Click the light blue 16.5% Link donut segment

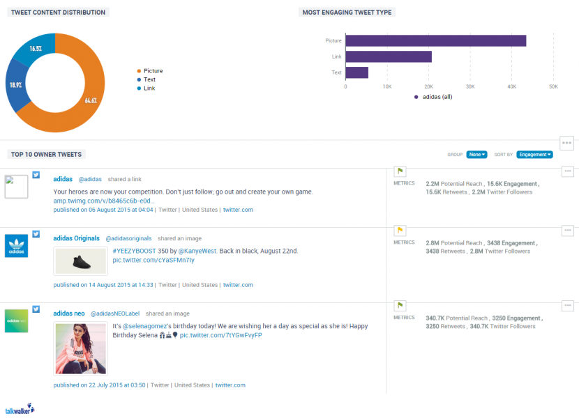(36, 48)
